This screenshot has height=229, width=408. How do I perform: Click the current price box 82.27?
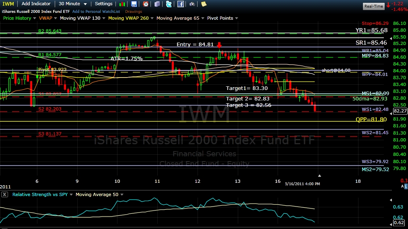(400, 111)
